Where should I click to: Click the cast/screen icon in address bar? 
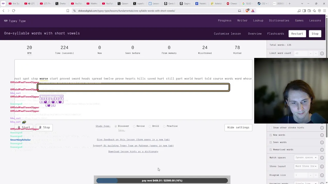[x=240, y=11]
